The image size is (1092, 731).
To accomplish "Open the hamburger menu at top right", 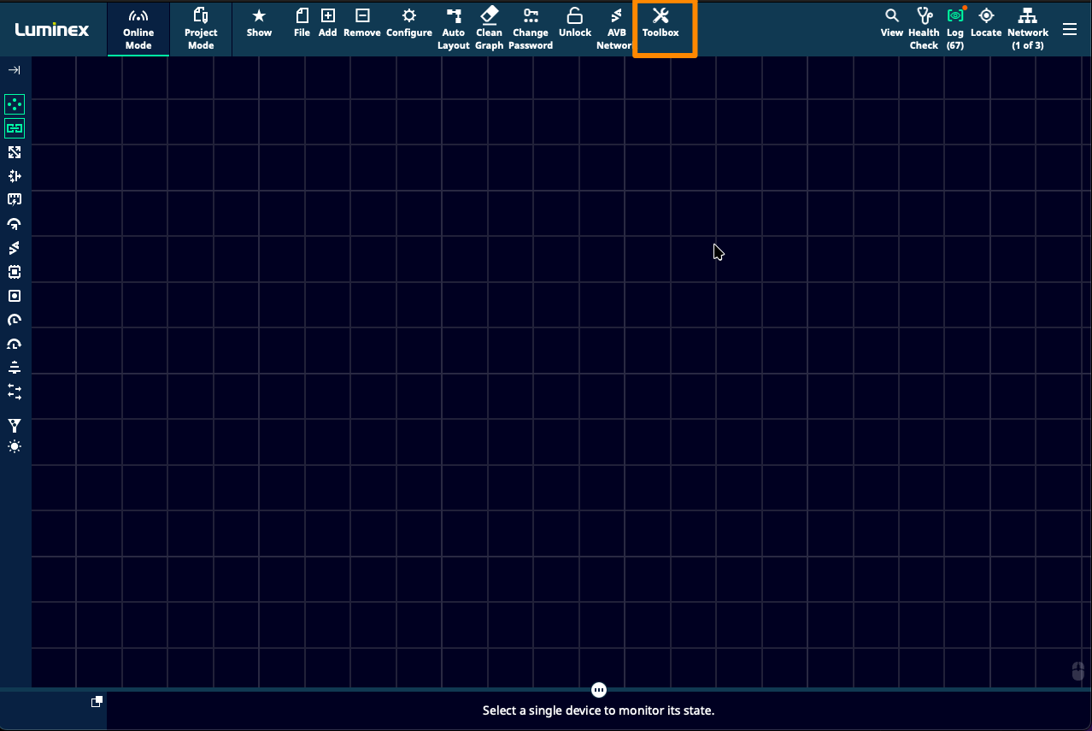I will click(x=1070, y=29).
